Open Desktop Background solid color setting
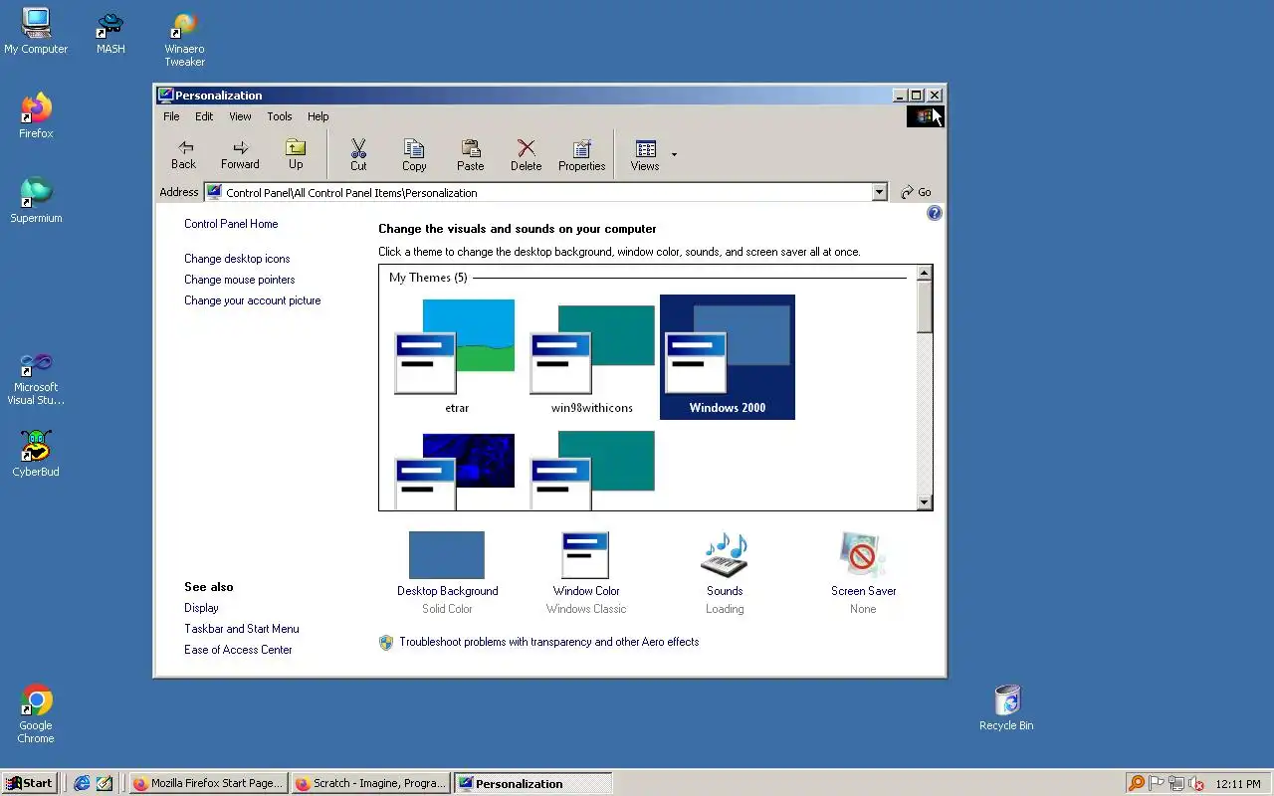Screen dimensions: 1274x796 [x=447, y=572]
